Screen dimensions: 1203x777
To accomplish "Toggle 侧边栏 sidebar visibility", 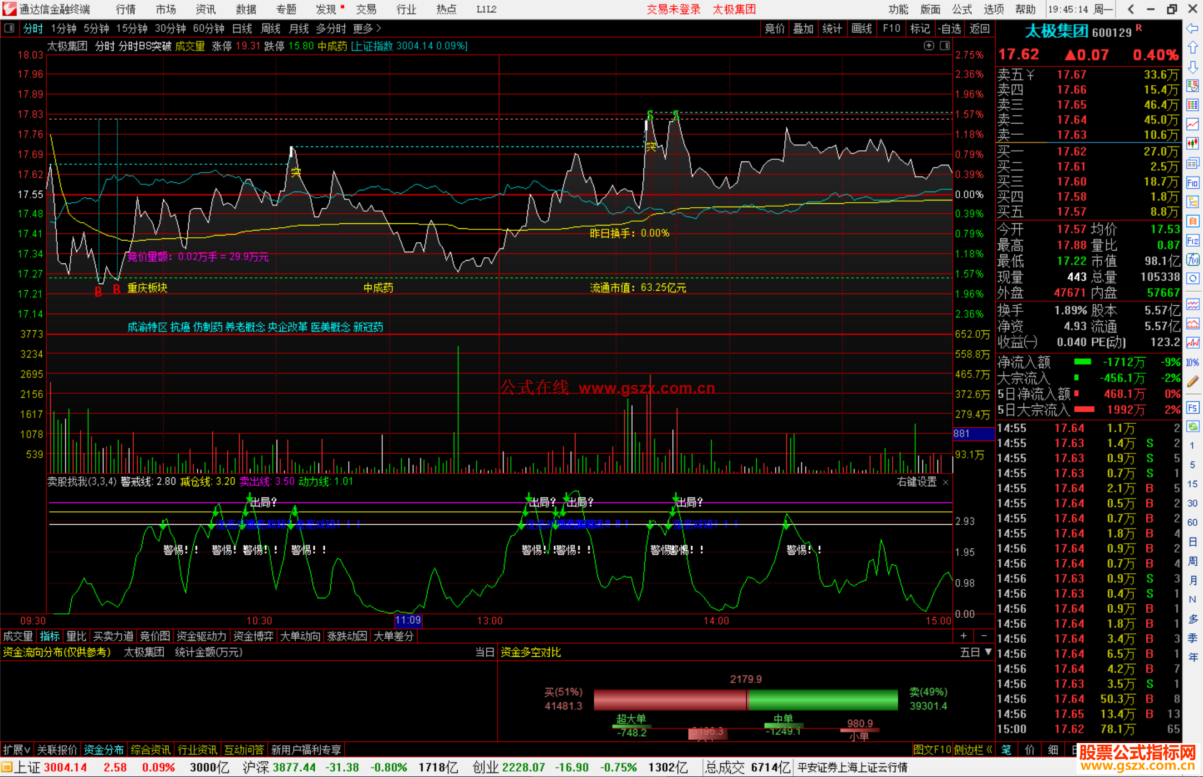I will (973, 750).
